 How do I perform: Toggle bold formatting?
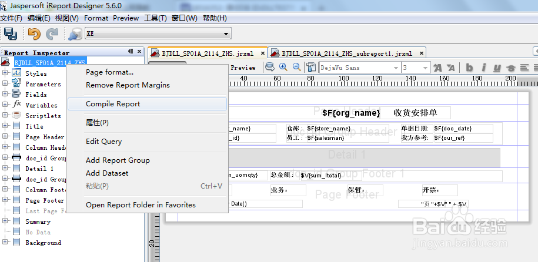469,68
